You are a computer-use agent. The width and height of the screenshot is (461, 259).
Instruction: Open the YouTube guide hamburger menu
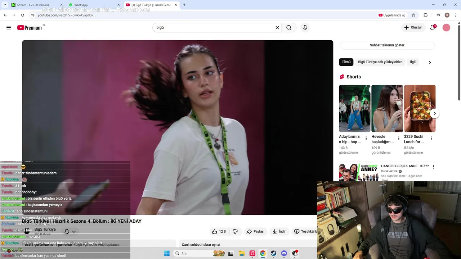(x=9, y=28)
